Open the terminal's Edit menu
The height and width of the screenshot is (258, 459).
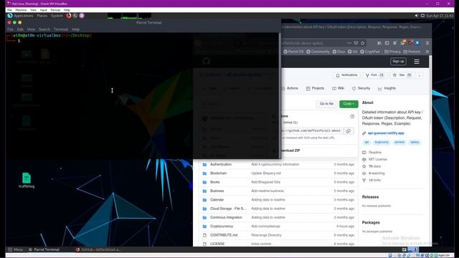tap(20, 29)
